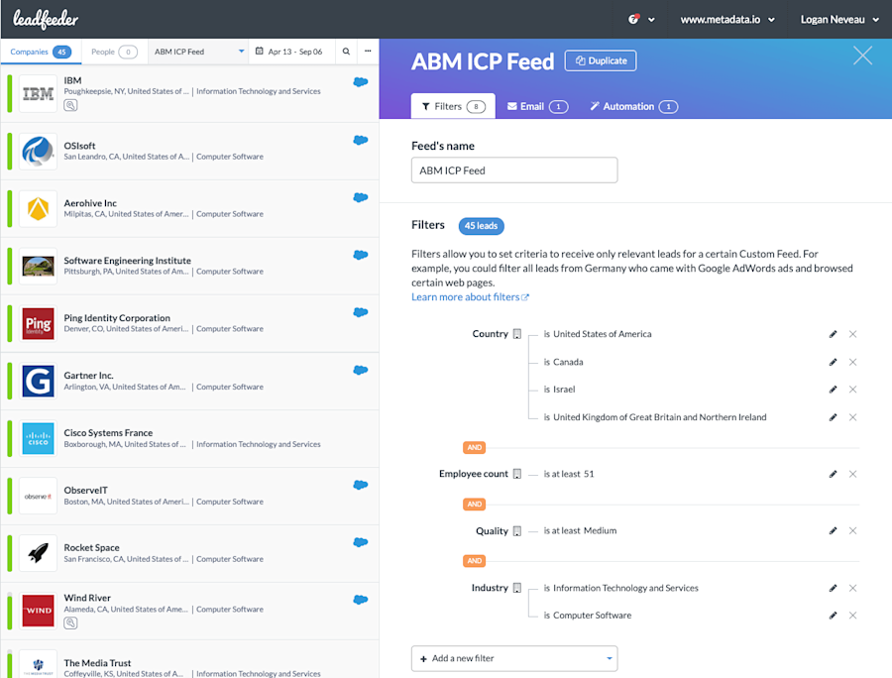Edit the Canada country filter
This screenshot has height=678, width=892.
click(x=833, y=362)
